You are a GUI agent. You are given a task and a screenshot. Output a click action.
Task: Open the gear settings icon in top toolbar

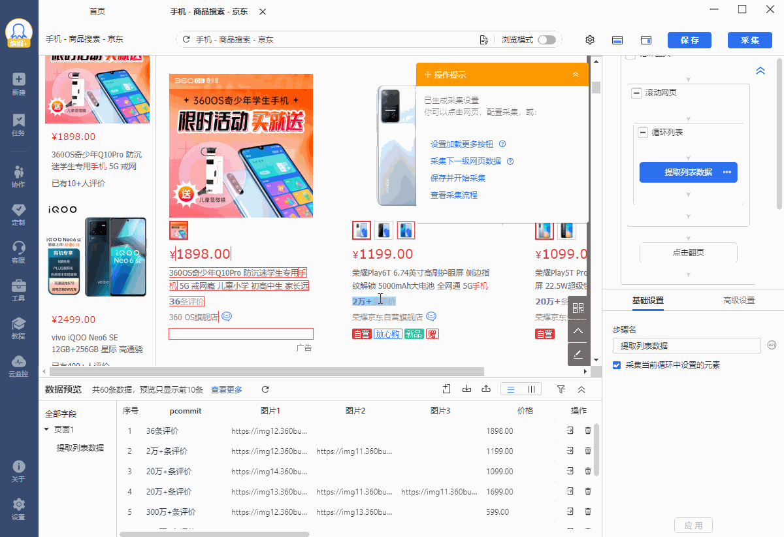click(x=590, y=40)
